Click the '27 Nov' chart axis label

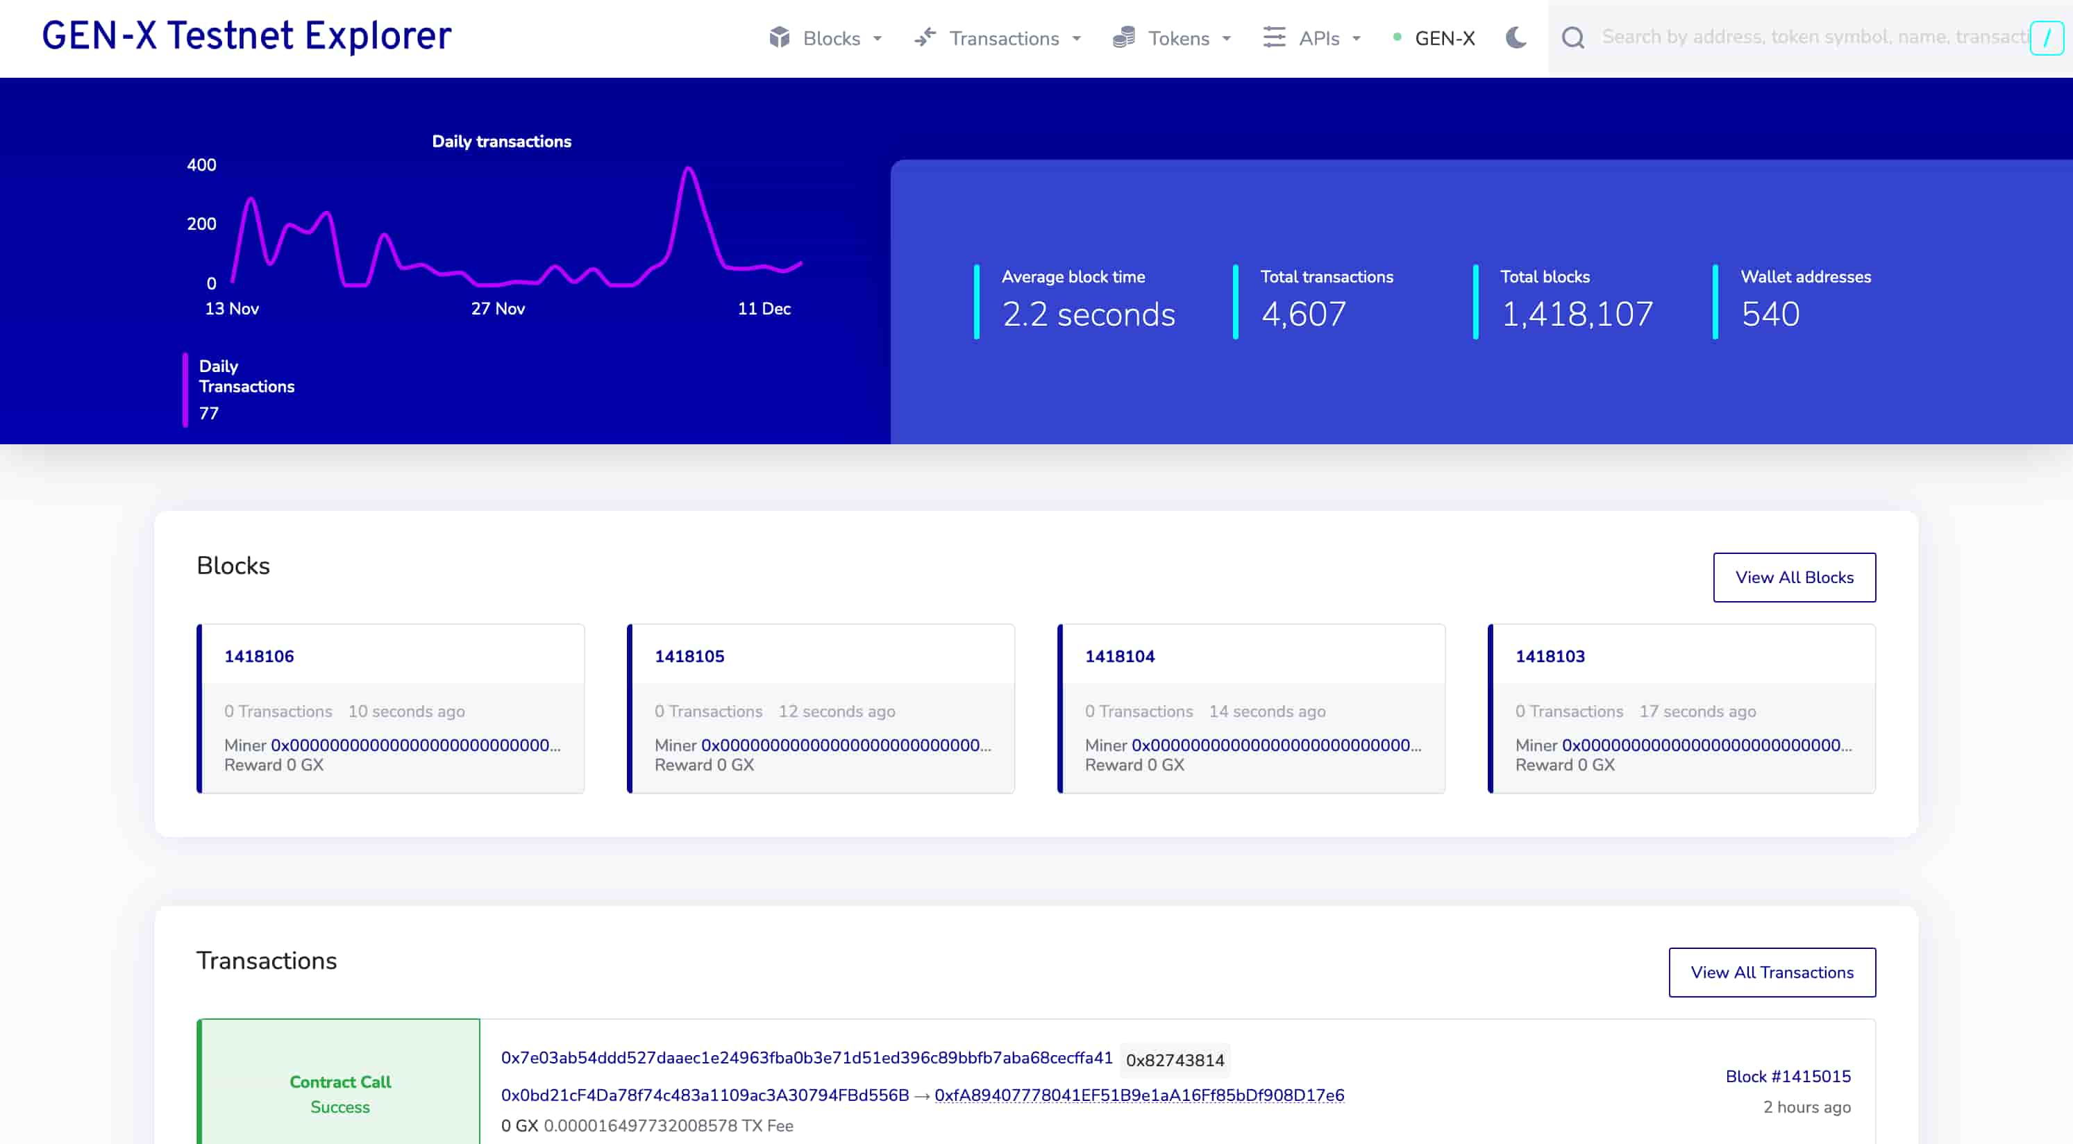498,308
